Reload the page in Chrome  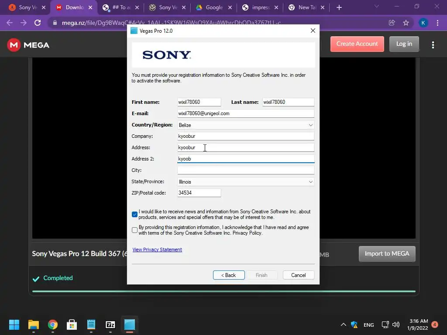point(38,23)
